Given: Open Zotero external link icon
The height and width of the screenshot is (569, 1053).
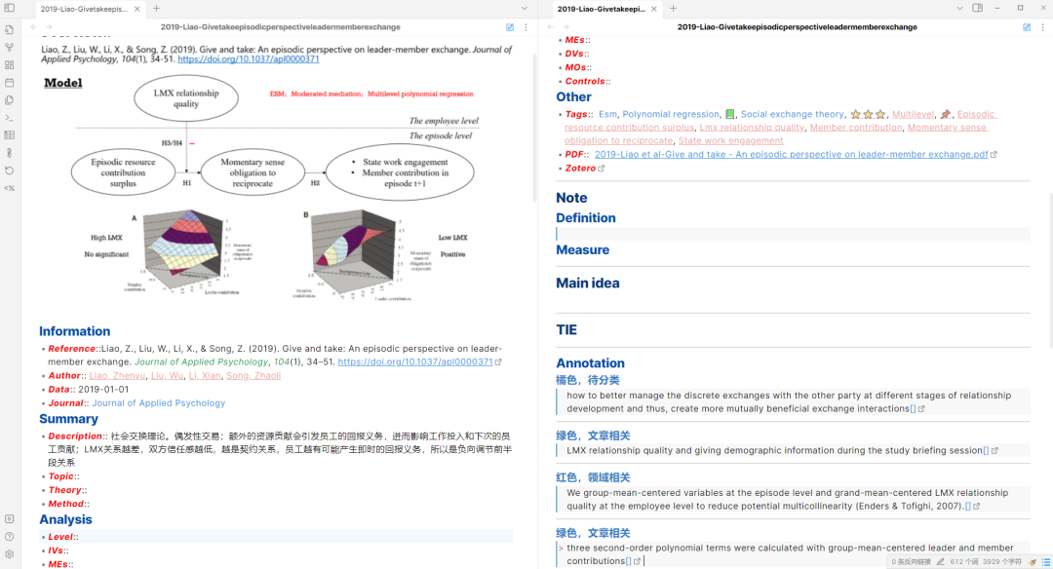Looking at the screenshot, I should (601, 169).
